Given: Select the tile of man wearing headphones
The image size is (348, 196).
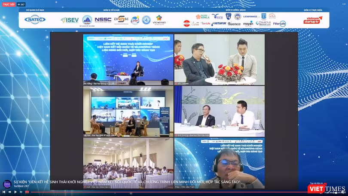Looking at the screenshot, I should click(x=219, y=163).
